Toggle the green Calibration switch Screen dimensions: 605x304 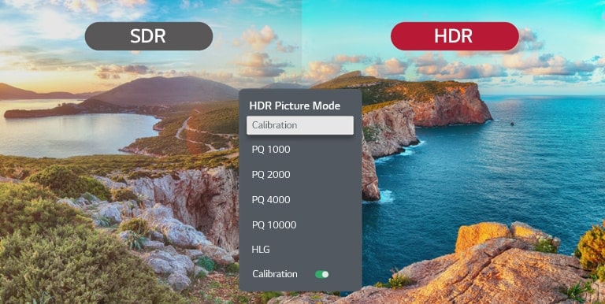(321, 274)
